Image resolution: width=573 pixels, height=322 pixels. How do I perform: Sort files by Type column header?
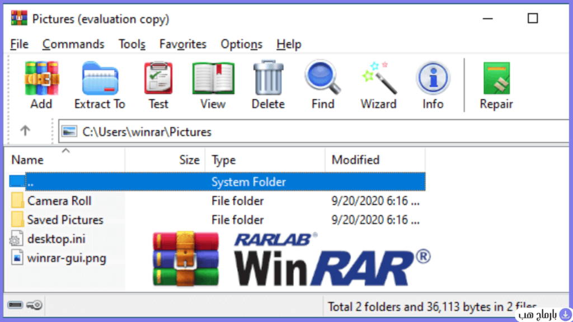point(265,159)
